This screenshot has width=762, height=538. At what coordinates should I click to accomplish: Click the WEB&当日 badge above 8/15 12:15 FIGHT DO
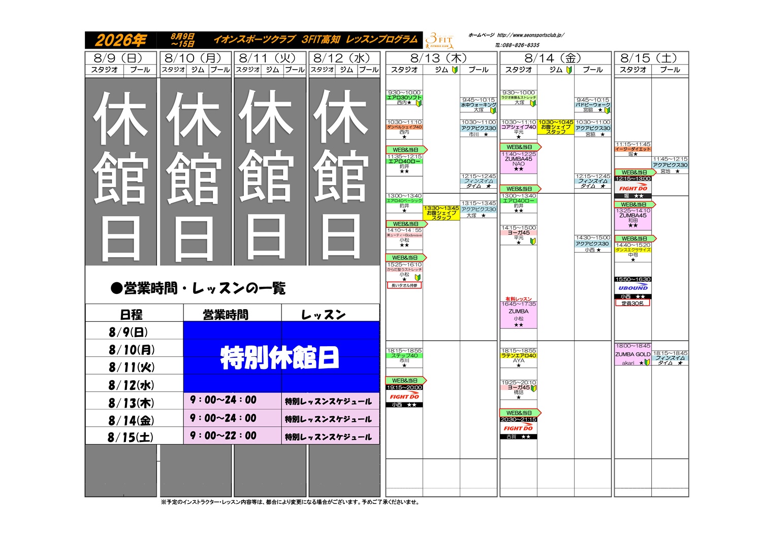pos(636,173)
